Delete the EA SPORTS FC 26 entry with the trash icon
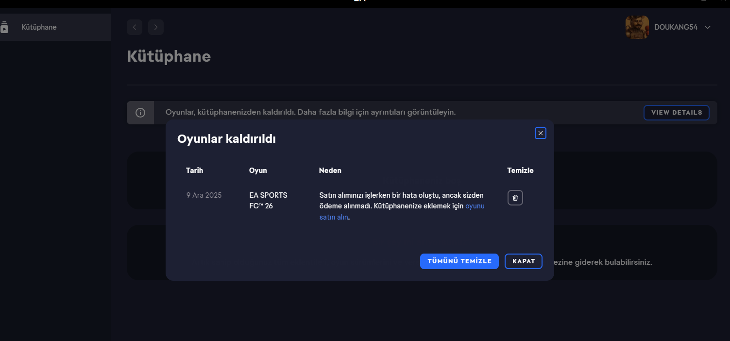Screen dimensions: 730x341 515,198
